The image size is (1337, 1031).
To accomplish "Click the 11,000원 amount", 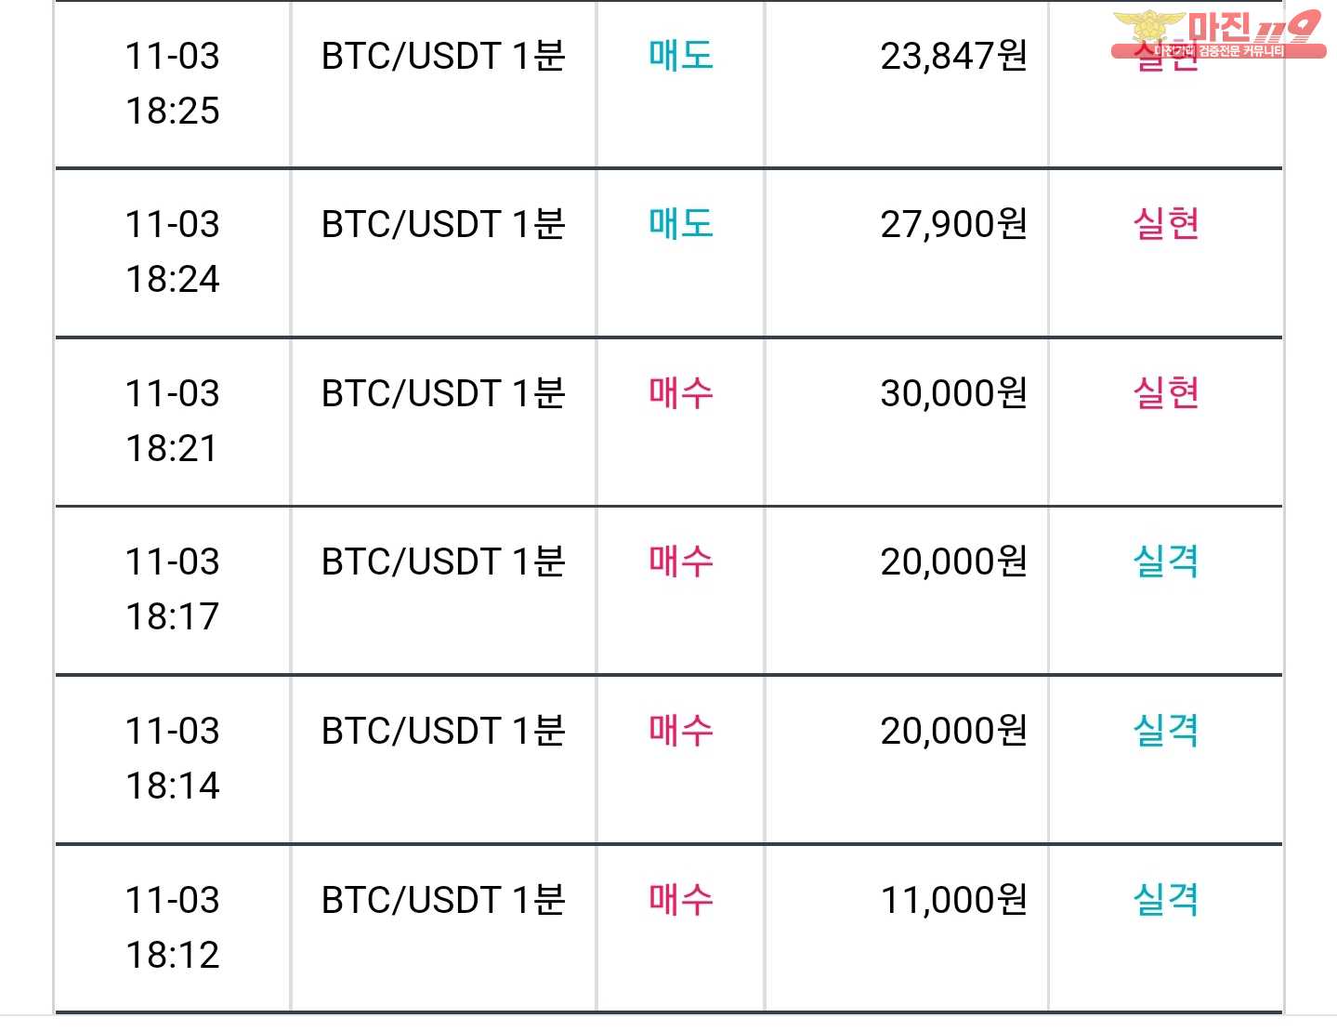I will [954, 901].
